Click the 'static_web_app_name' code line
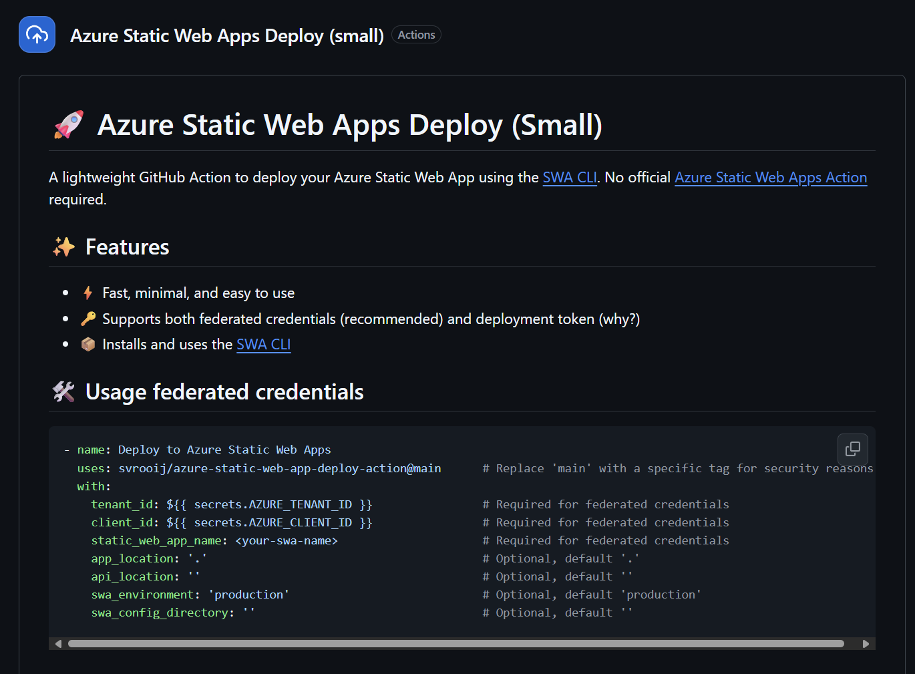 [214, 540]
